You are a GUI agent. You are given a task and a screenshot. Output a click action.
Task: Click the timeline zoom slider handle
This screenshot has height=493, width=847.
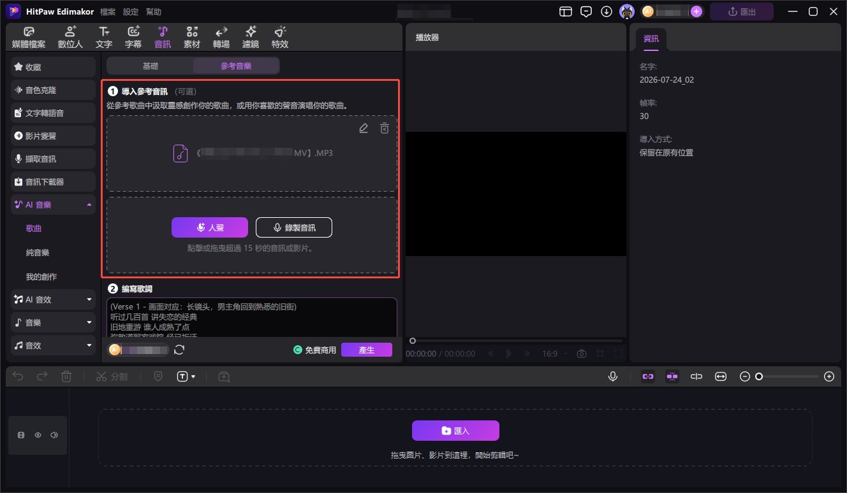pyautogui.click(x=759, y=376)
